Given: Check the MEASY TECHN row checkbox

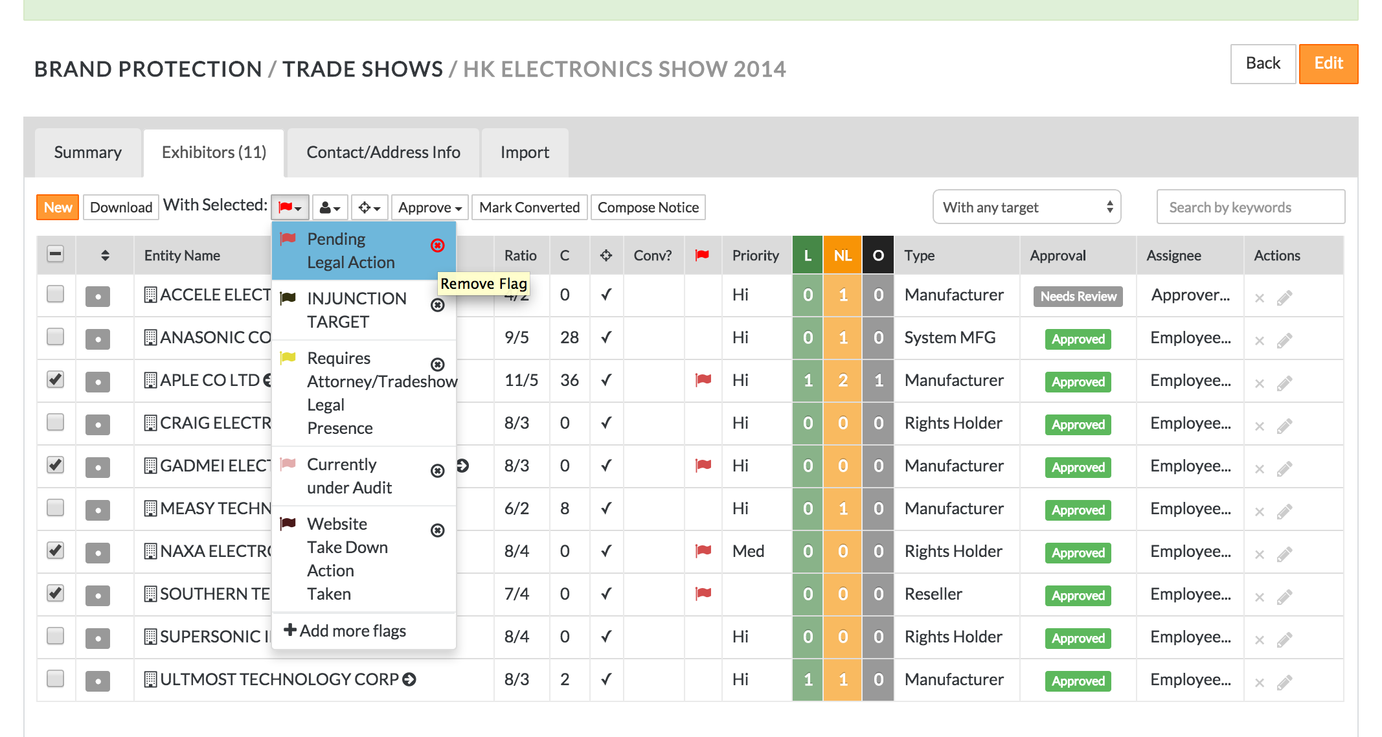Looking at the screenshot, I should [56, 508].
